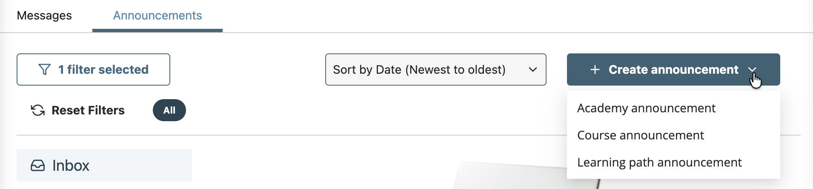The image size is (813, 189).
Task: Click the funnel filter icon
Action: click(x=44, y=69)
